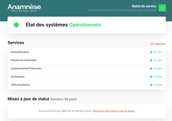Click En ligne status for Statistiques
The width and height of the screenshot is (172, 121).
click(x=156, y=77)
